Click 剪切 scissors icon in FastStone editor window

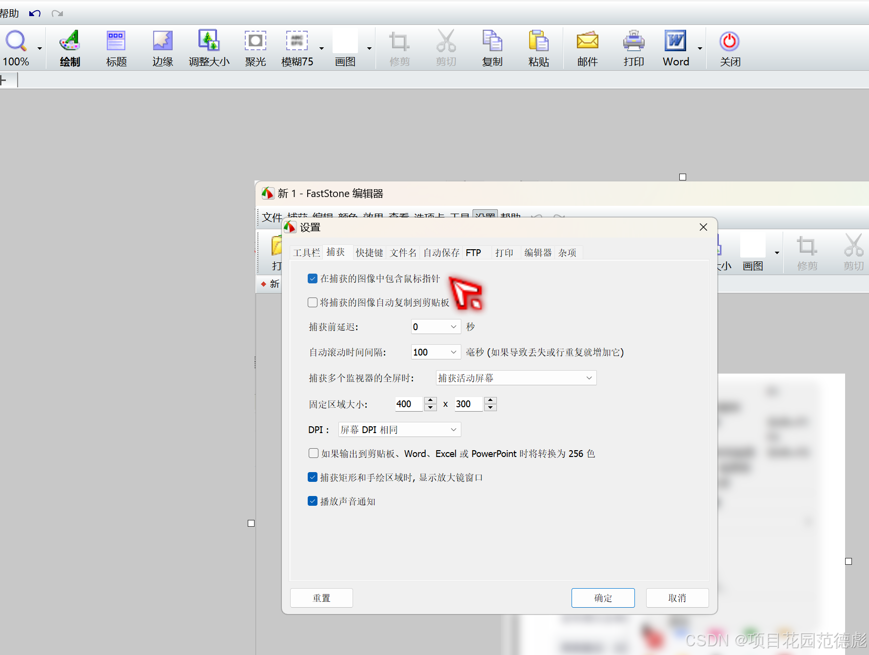(853, 245)
